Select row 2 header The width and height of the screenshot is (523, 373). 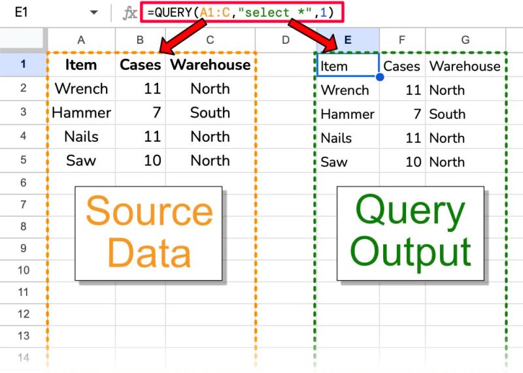[23, 88]
